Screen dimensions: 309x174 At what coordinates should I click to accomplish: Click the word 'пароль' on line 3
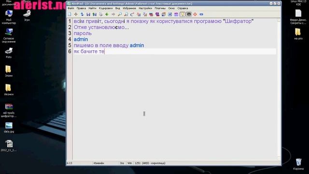[83, 33]
